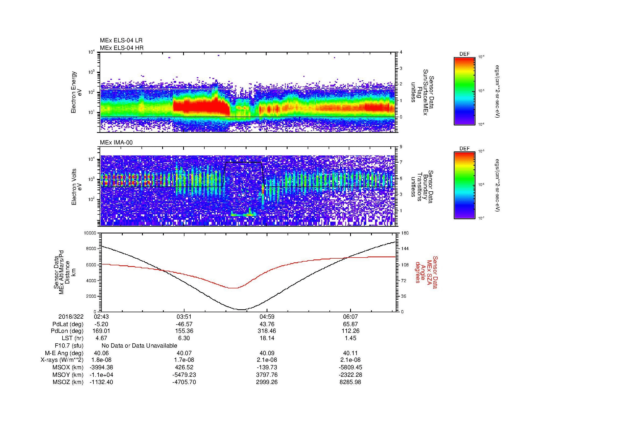Select the LST value "6.30"
The image size is (628, 443).
pos(184,338)
